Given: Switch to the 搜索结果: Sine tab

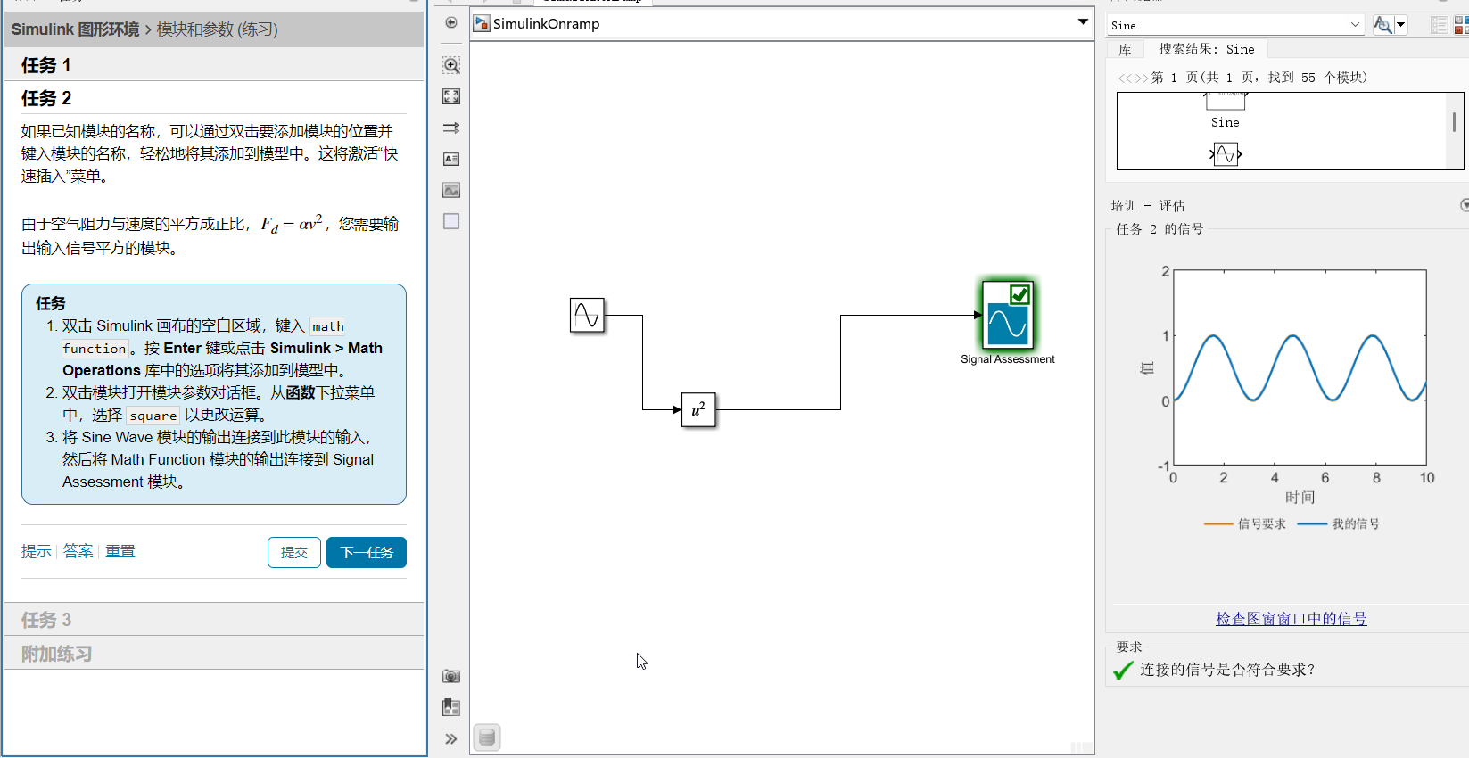Looking at the screenshot, I should [1206, 50].
